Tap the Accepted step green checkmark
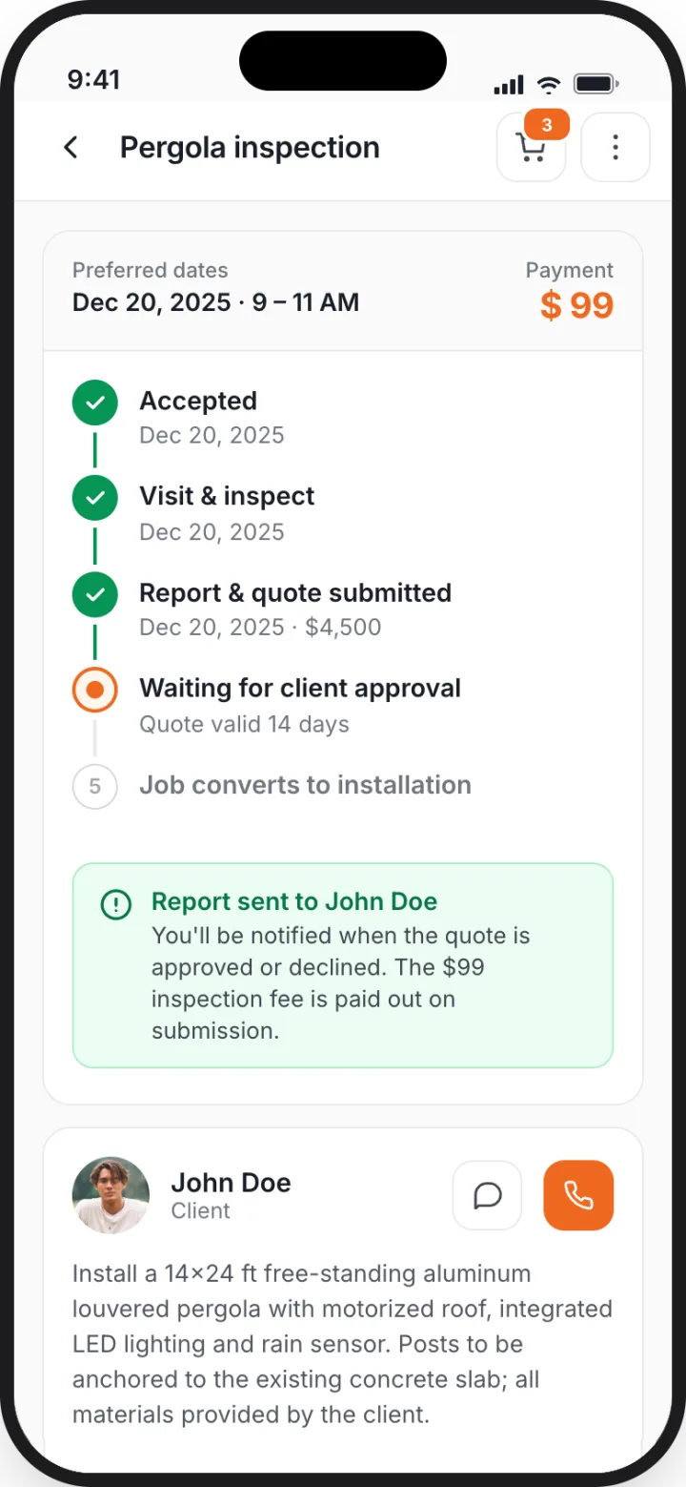 [x=95, y=403]
